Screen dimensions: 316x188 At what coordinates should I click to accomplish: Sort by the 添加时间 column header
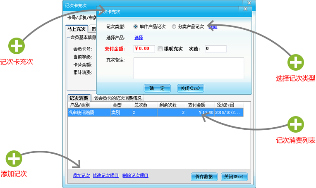pyautogui.click(x=229, y=105)
